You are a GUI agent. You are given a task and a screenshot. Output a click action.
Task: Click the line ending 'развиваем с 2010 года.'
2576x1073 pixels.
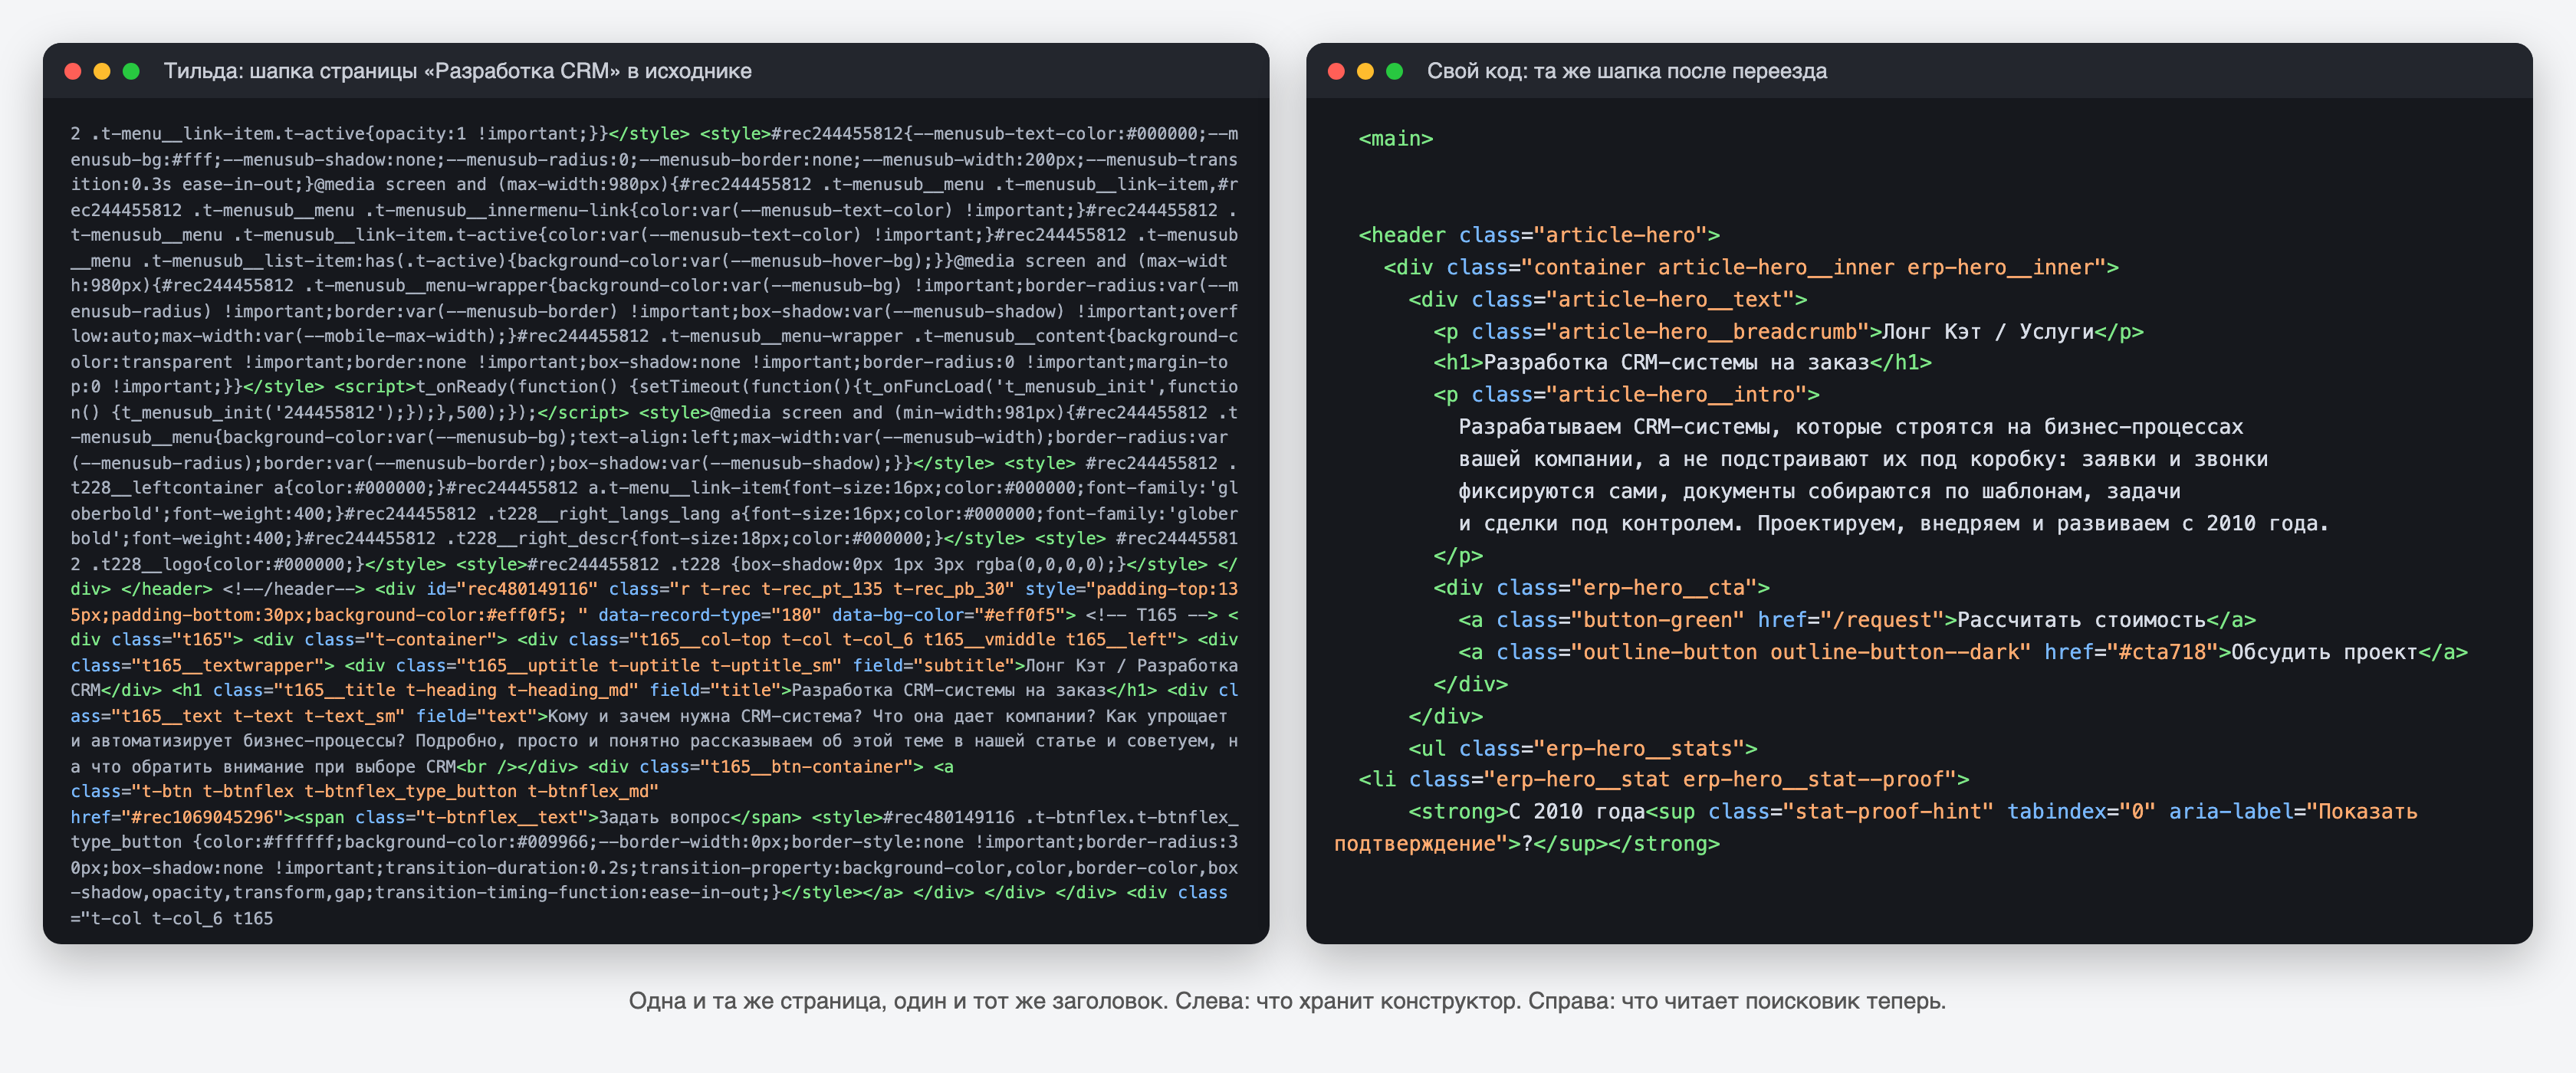pos(1894,523)
